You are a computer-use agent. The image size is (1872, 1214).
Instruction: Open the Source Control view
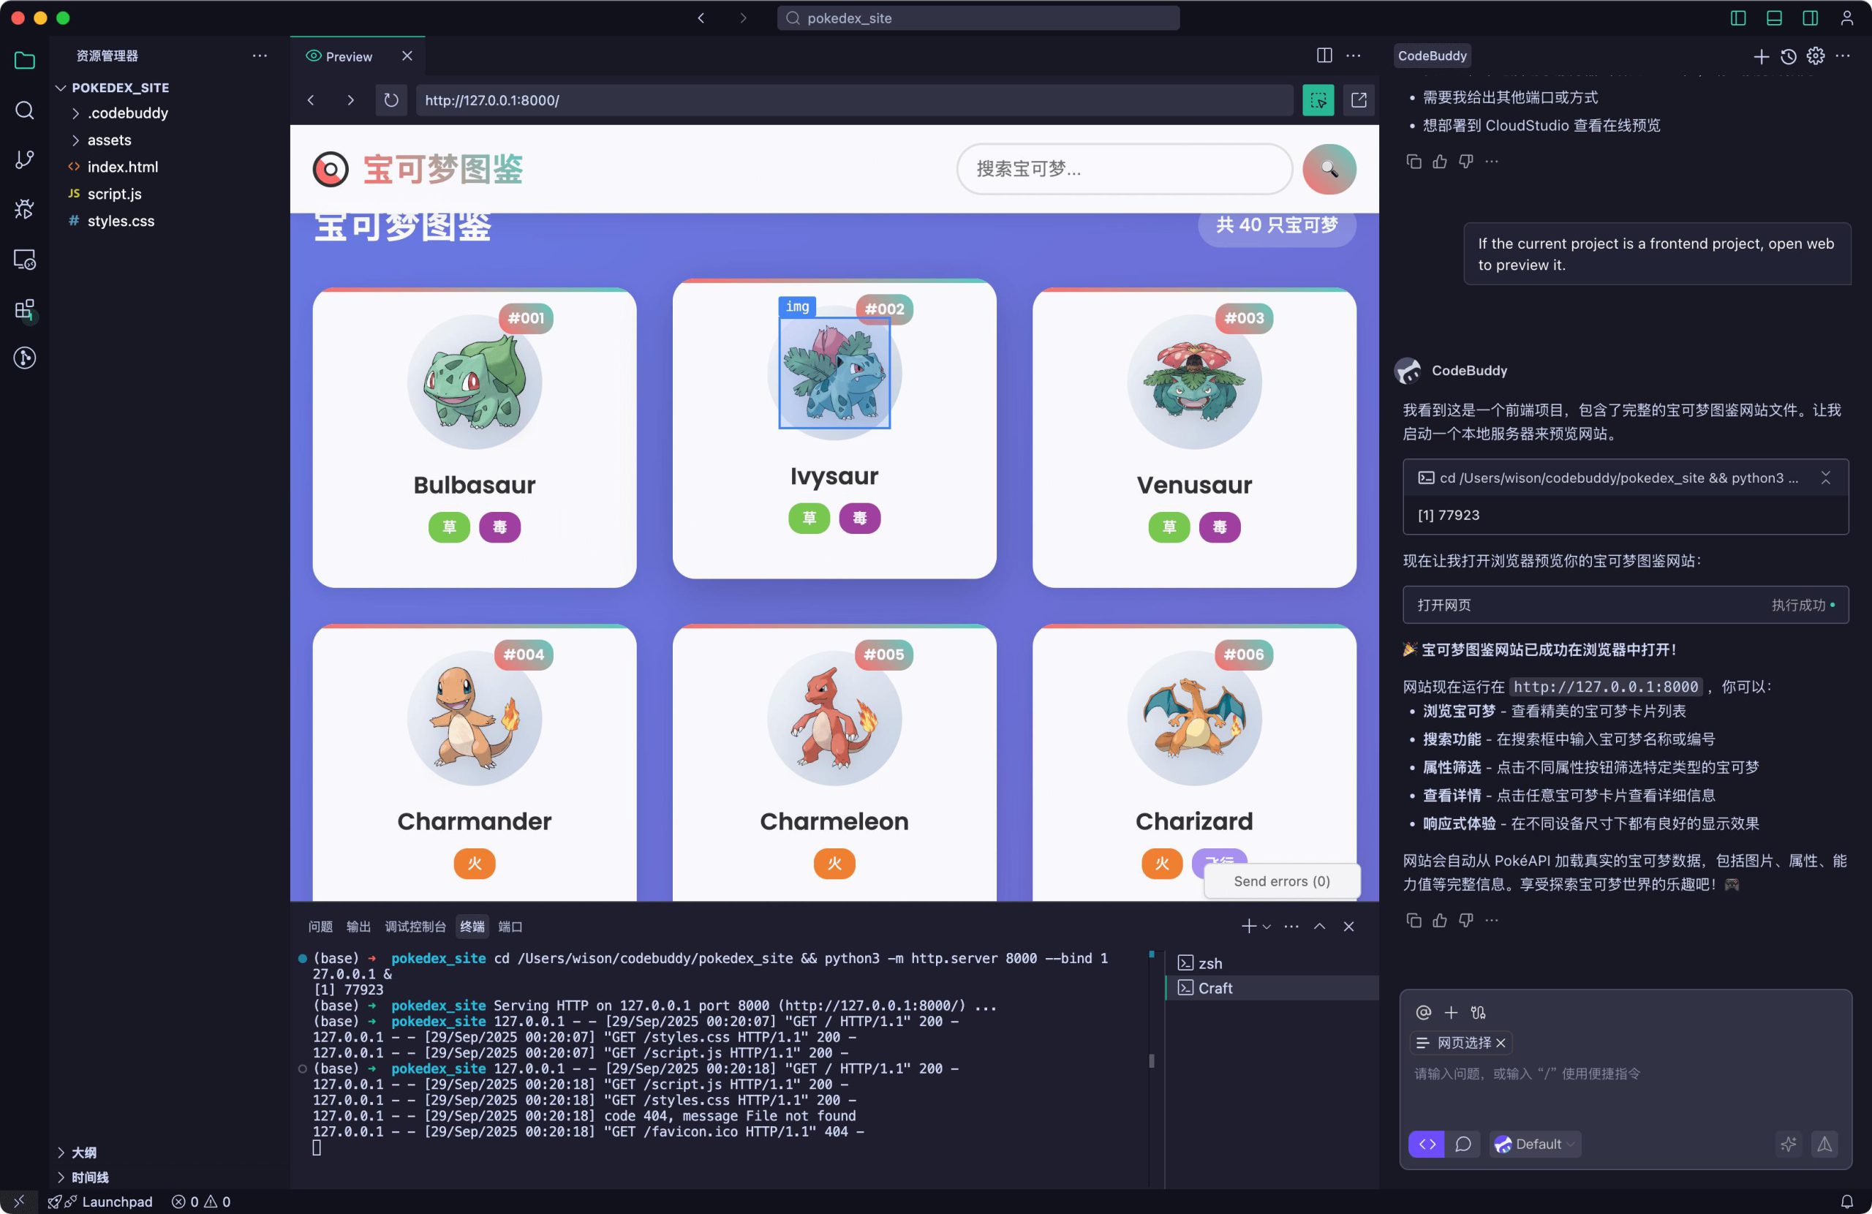24,159
